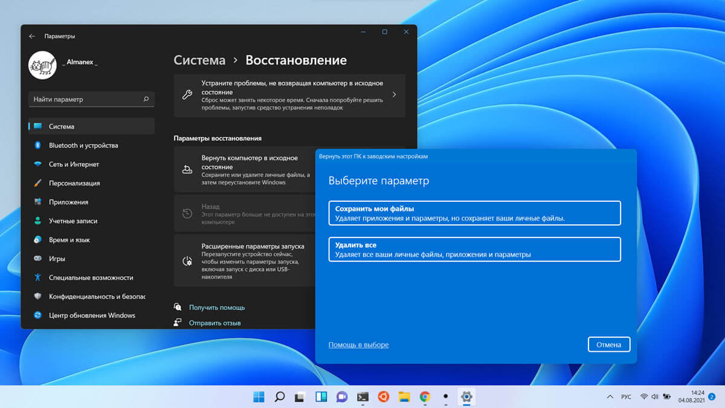Open Персонализация settings
This screenshot has height=408, width=725.
91,183
